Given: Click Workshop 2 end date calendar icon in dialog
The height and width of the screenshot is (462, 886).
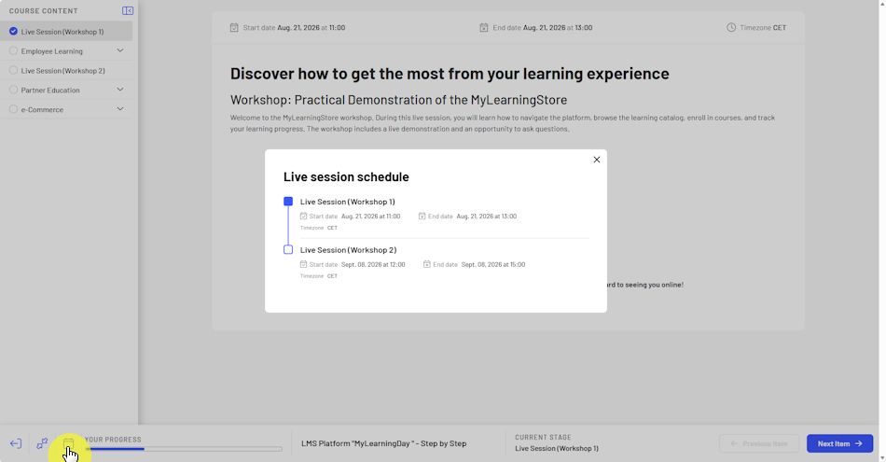Looking at the screenshot, I should [x=427, y=264].
